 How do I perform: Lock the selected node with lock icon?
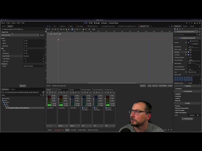pos(83,29)
